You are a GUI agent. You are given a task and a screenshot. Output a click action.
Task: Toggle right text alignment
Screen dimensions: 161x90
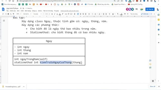click(x=83, y=14)
